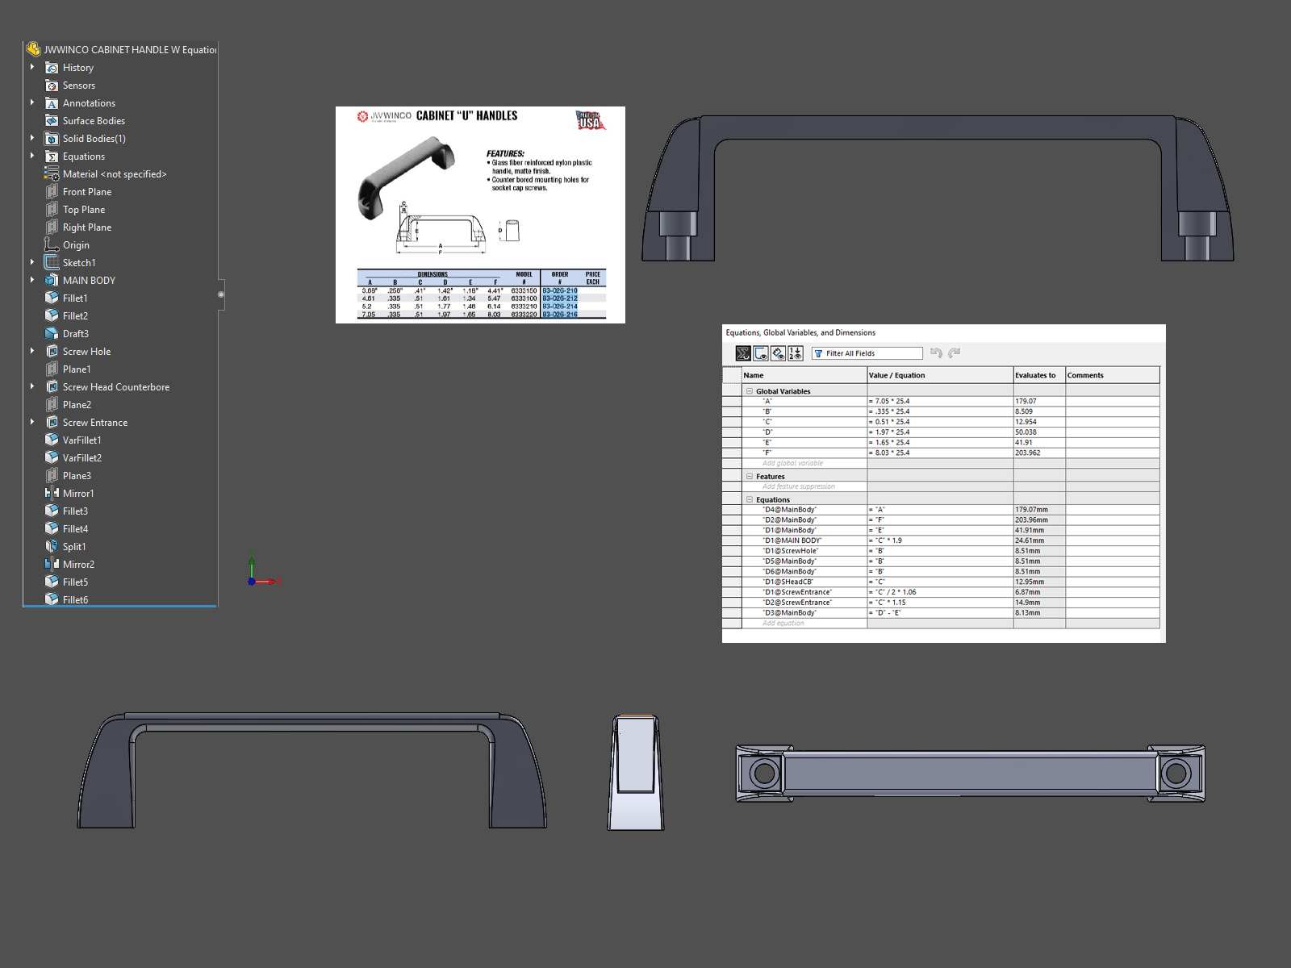Redo the last equation edit
The width and height of the screenshot is (1291, 968).
[955, 353]
